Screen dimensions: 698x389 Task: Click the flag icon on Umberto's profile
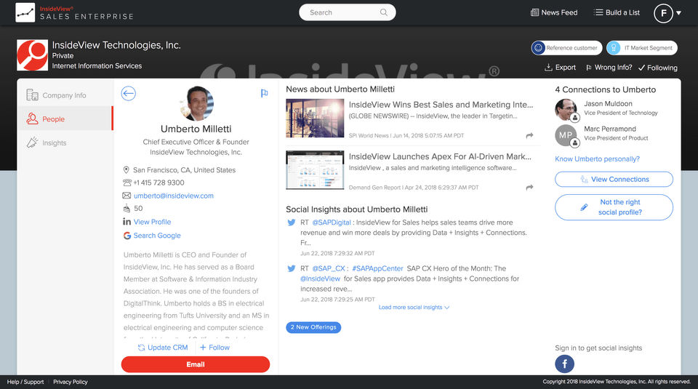point(264,93)
